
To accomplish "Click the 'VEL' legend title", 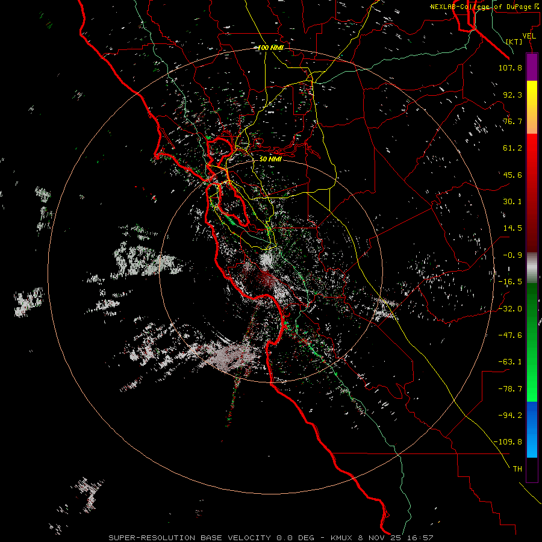I will 529,36.
